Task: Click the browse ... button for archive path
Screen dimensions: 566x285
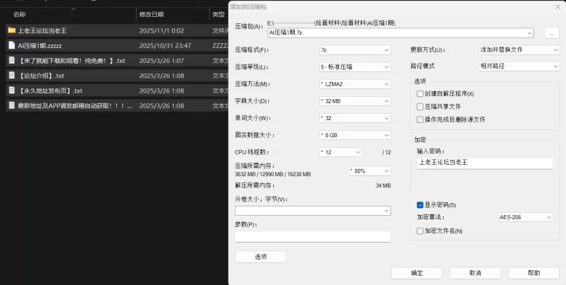Action: 551,33
